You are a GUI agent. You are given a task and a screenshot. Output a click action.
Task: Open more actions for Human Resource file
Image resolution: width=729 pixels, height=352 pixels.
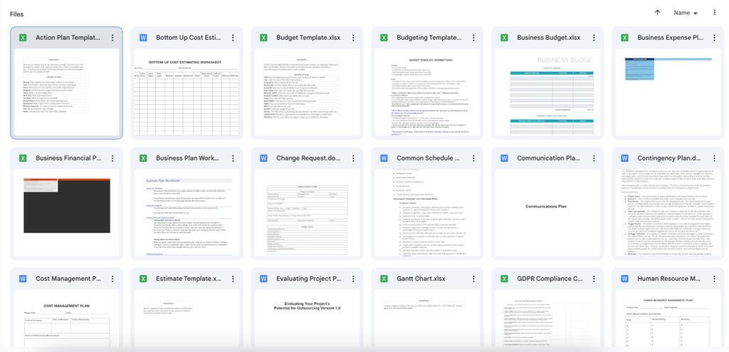point(715,279)
